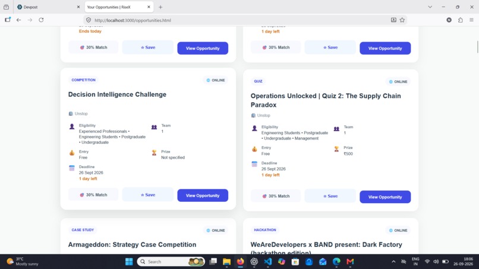The image size is (479, 269).
Task: Toggle Save on the top-left partially visible card
Action: click(148, 48)
